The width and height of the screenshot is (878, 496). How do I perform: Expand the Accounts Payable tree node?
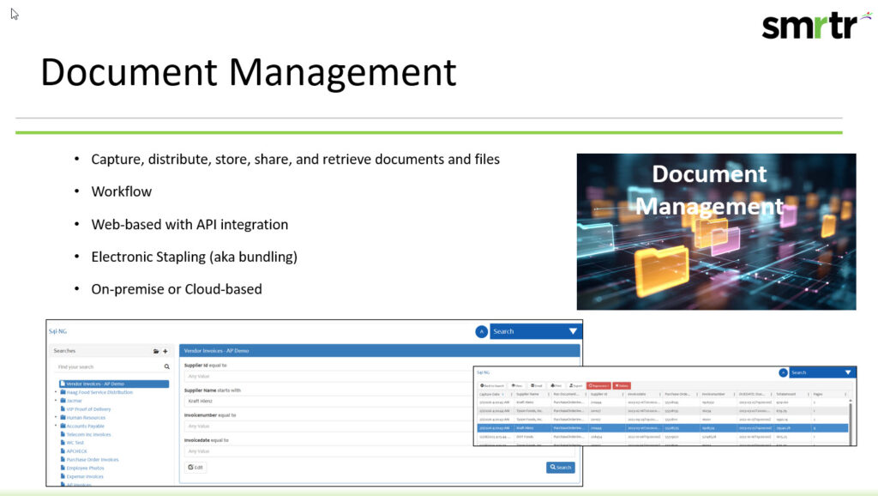tap(56, 426)
